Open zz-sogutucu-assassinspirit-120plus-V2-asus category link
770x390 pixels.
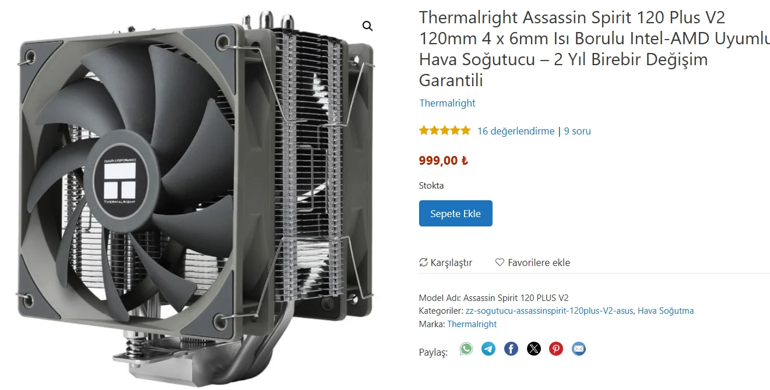(x=549, y=311)
